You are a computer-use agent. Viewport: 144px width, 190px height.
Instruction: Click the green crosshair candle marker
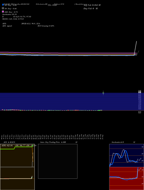[103, 93]
